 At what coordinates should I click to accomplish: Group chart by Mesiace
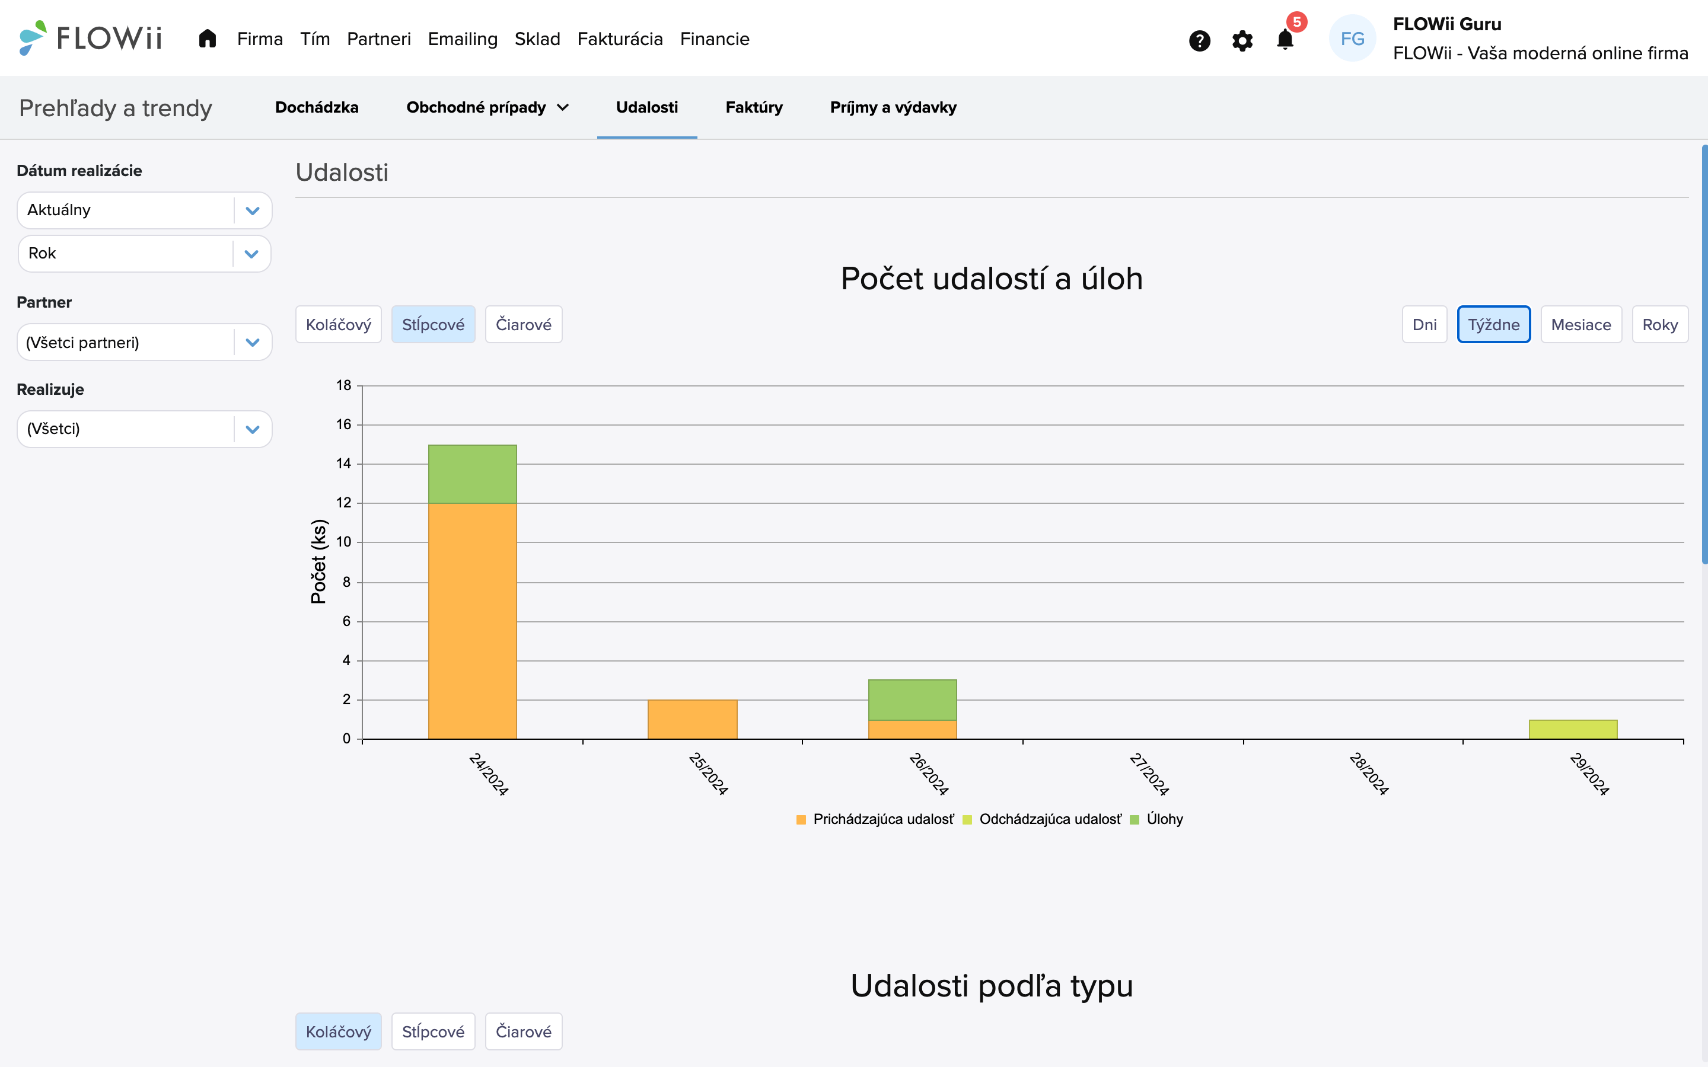click(x=1581, y=325)
